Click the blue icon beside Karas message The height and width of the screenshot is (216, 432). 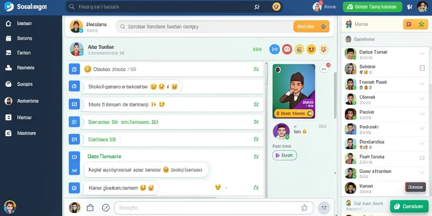click(74, 188)
